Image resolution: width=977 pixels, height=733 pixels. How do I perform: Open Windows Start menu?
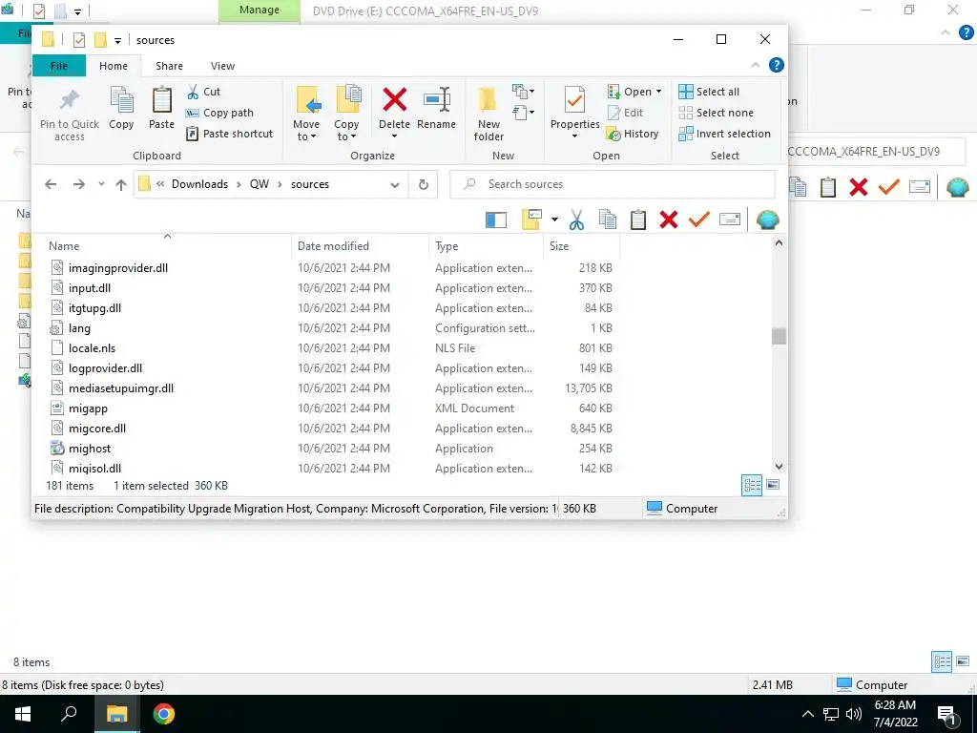tap(23, 714)
